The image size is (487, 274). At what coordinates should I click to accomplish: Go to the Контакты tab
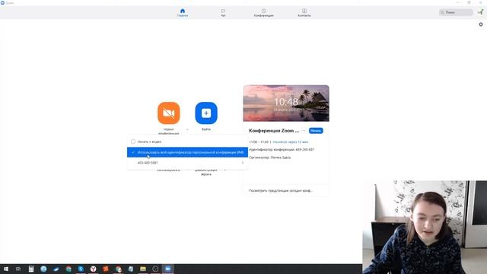pyautogui.click(x=304, y=13)
